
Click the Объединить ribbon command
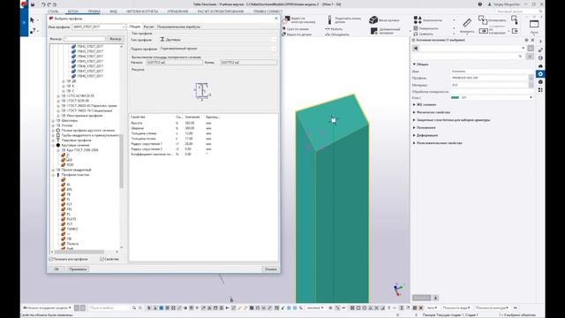[x=337, y=34]
